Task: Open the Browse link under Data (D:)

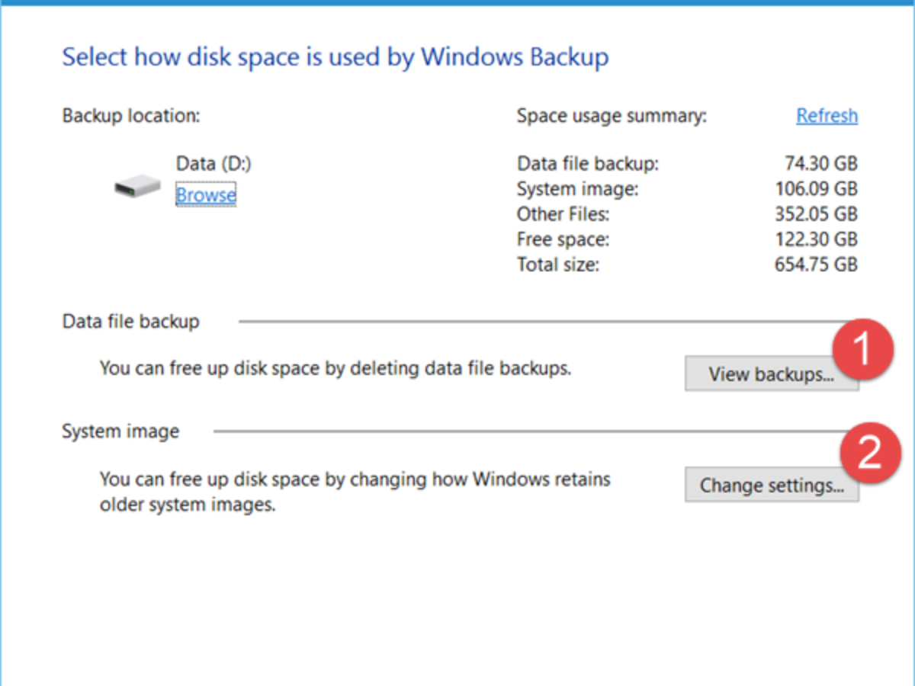Action: coord(206,195)
